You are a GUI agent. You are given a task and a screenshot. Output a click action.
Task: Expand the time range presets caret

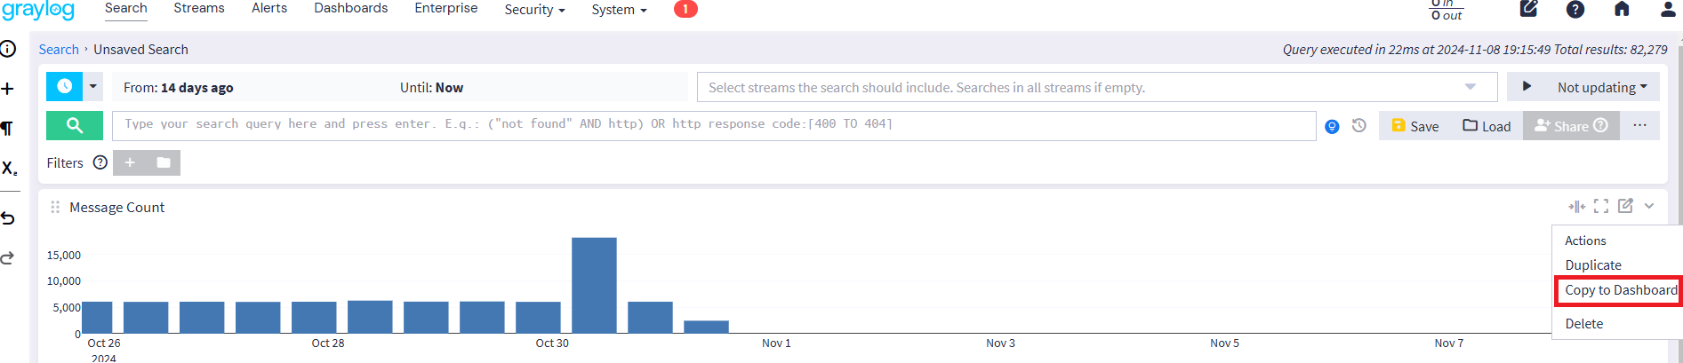(x=92, y=87)
